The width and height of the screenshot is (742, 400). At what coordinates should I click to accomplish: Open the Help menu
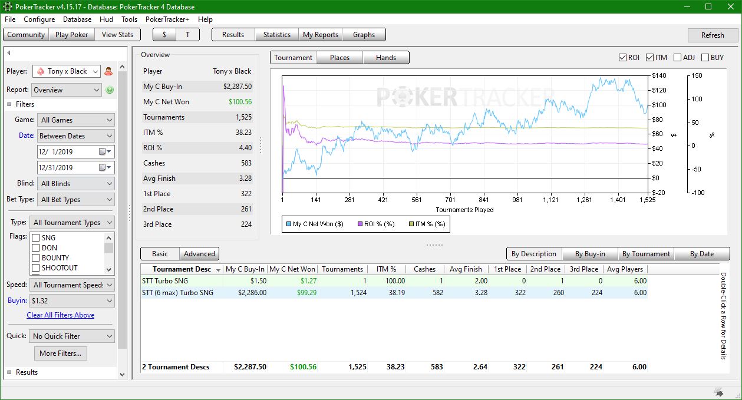click(x=205, y=19)
